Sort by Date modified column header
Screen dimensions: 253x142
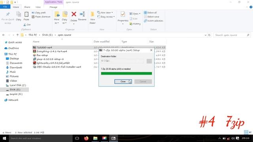102,41
